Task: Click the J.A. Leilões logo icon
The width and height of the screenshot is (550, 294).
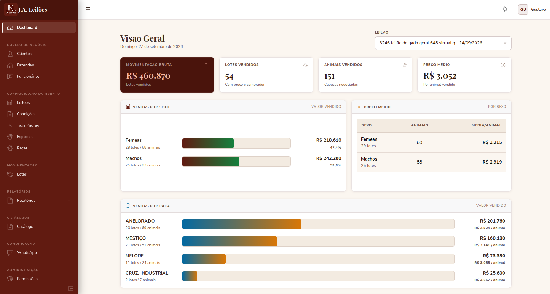Action: pyautogui.click(x=10, y=9)
